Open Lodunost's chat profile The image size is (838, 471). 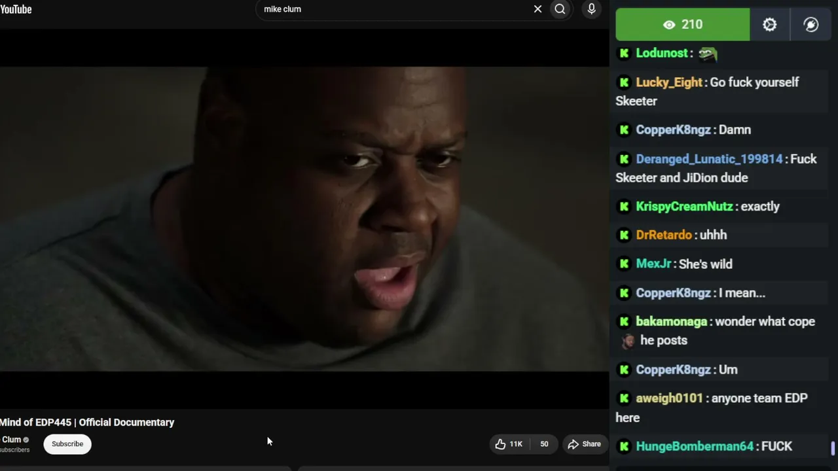click(662, 54)
